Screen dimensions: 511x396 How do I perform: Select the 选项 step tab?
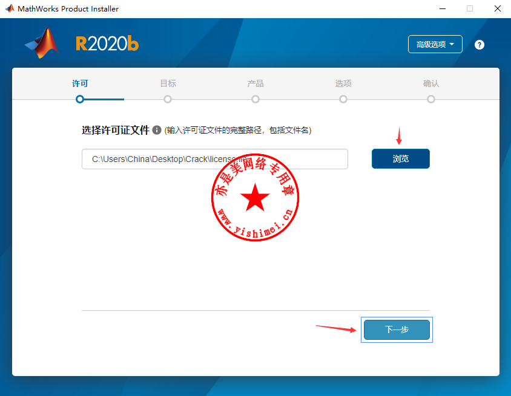(343, 83)
